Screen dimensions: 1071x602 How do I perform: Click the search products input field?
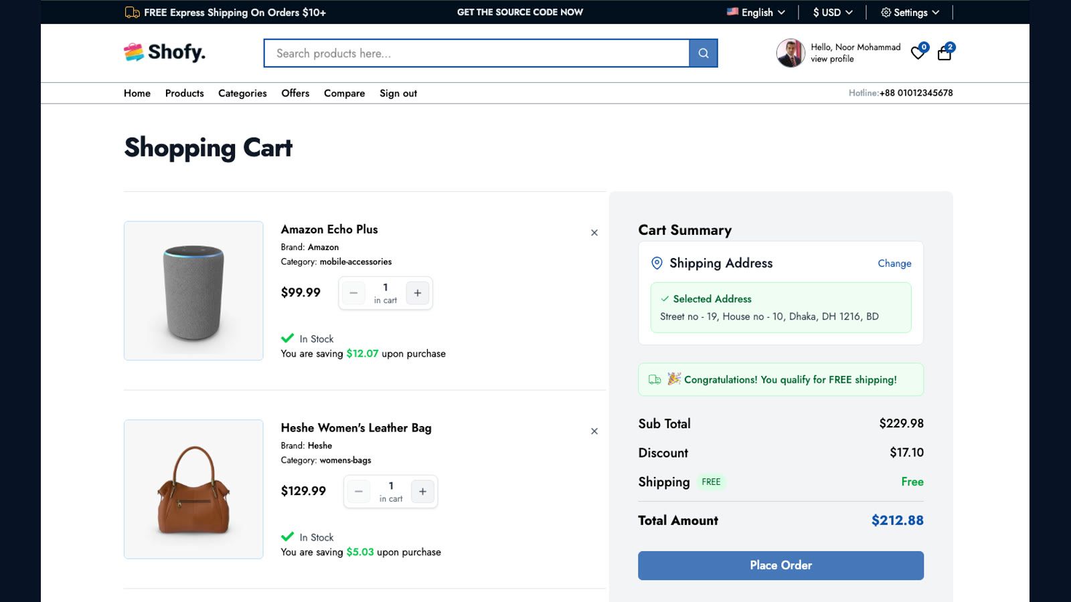click(477, 54)
